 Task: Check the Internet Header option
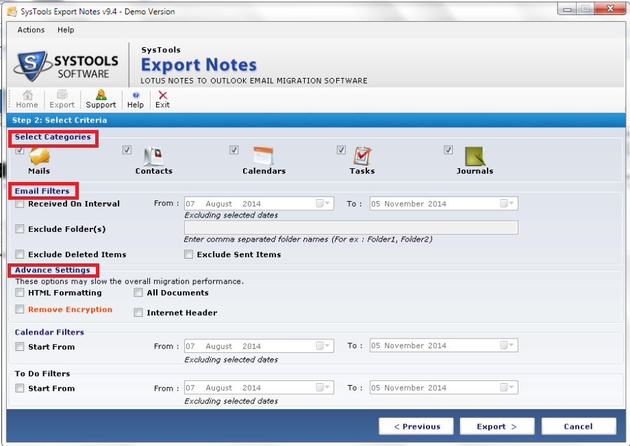(138, 313)
